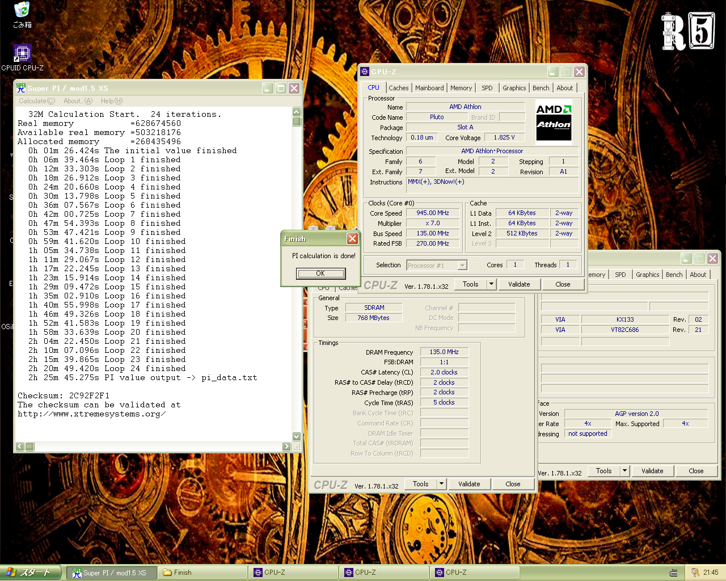726x581 pixels.
Task: Click Close in right CPU-Z window
Action: click(696, 471)
